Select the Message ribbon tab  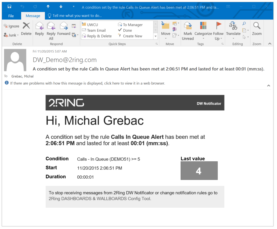pos(33,16)
